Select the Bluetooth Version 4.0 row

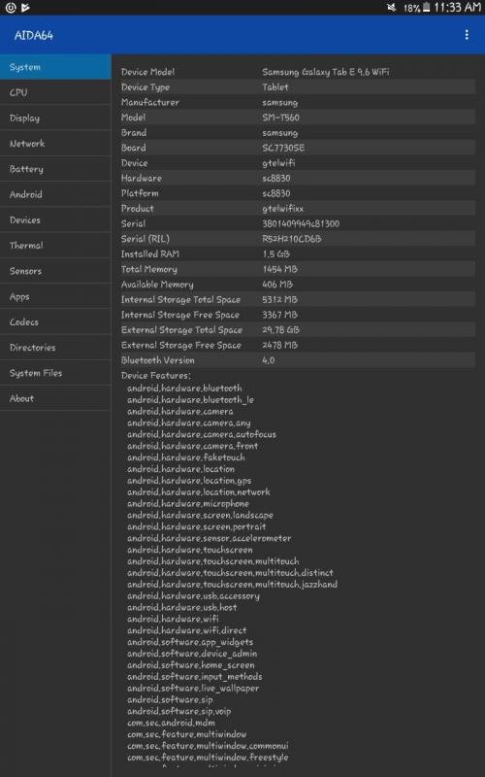tap(298, 360)
